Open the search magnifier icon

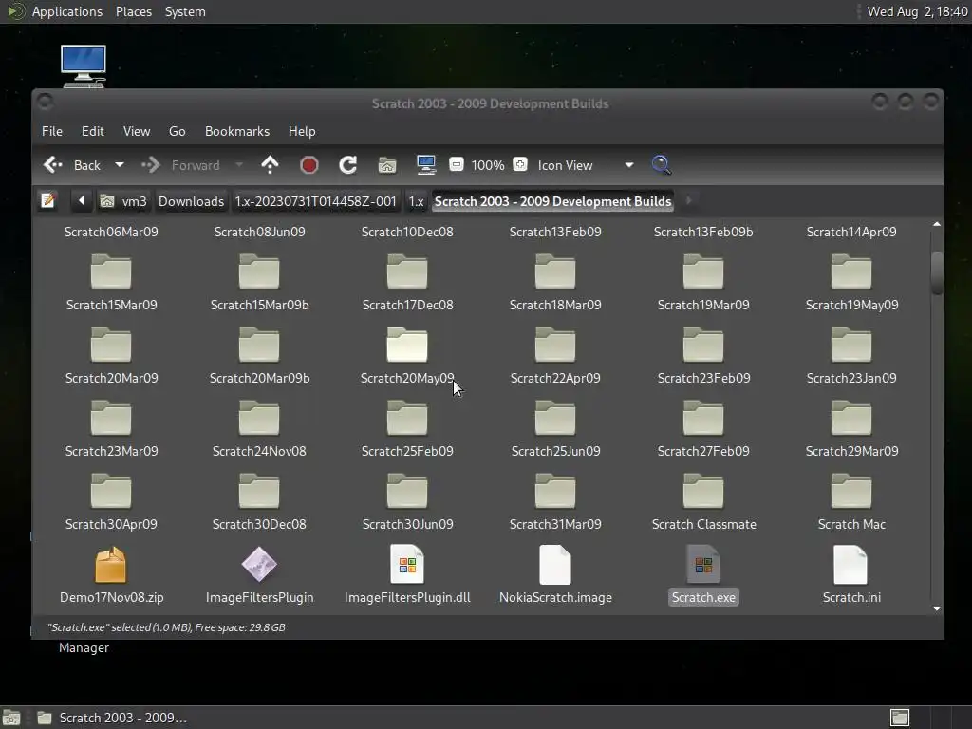coord(662,165)
